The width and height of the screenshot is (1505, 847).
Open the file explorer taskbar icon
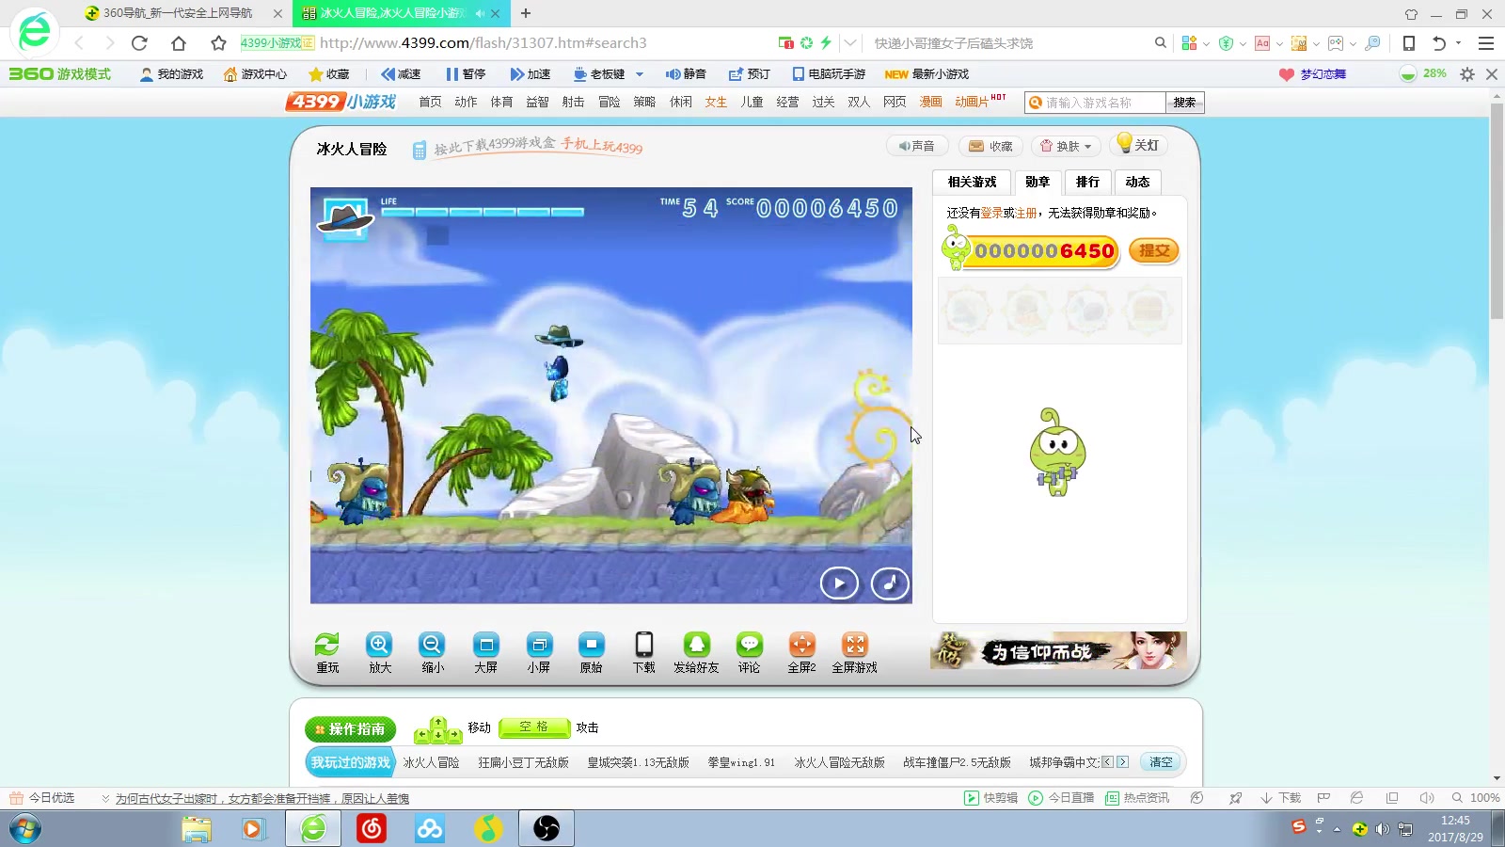(x=197, y=829)
